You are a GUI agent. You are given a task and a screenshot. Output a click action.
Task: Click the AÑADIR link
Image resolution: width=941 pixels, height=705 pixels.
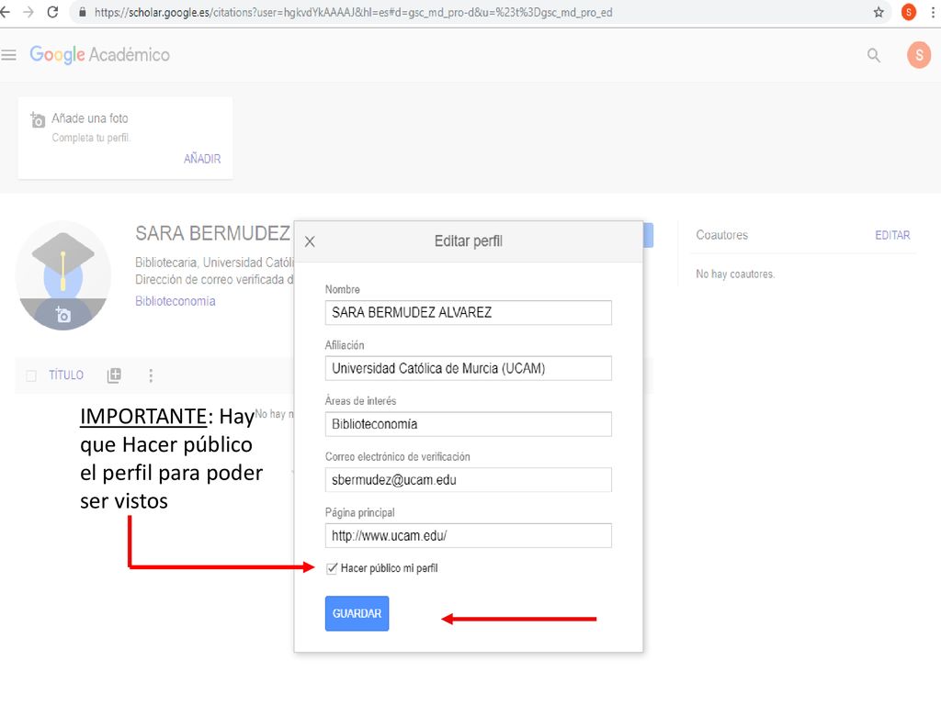pos(202,159)
